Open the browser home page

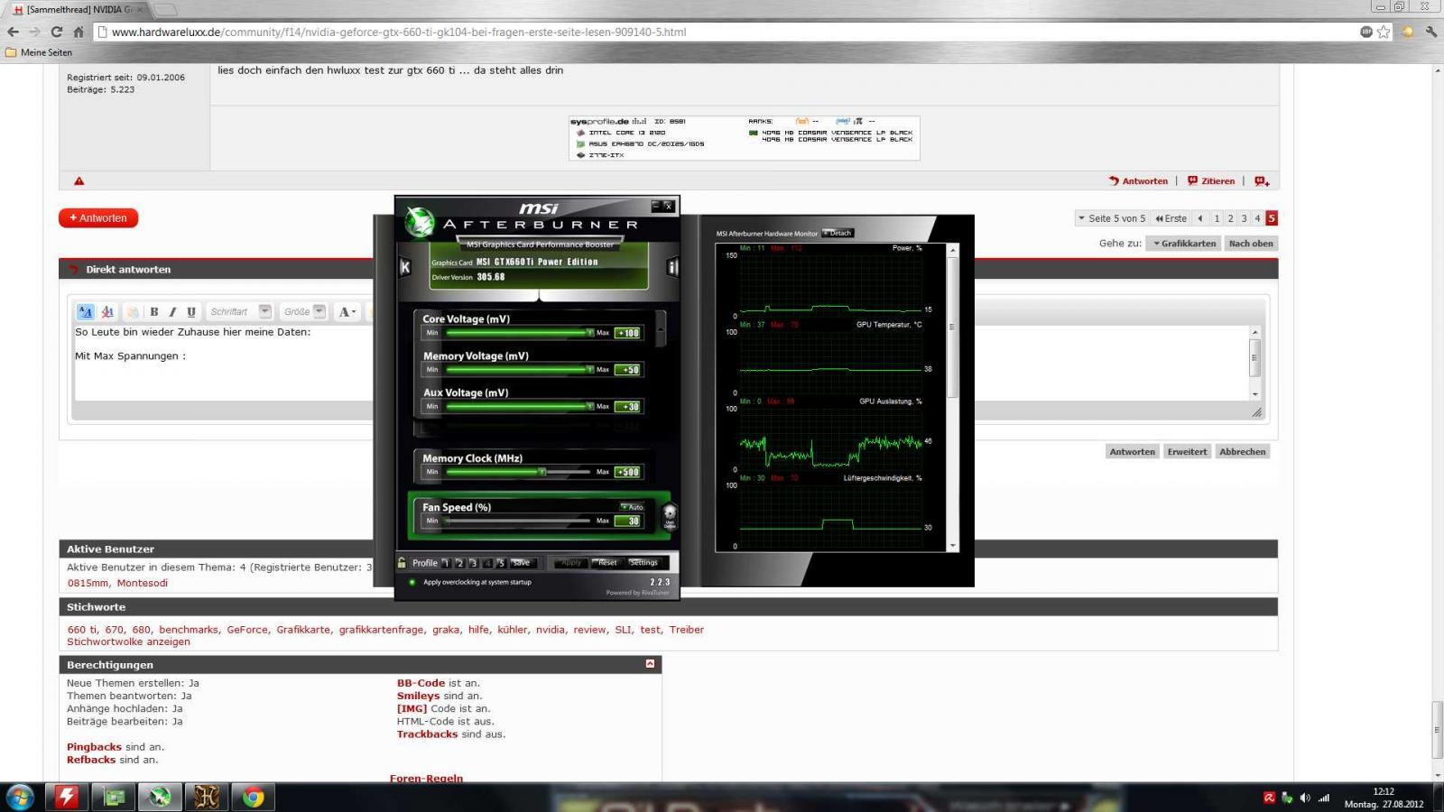79,32
